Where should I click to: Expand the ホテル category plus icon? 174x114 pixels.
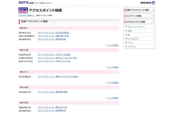pos(126,42)
